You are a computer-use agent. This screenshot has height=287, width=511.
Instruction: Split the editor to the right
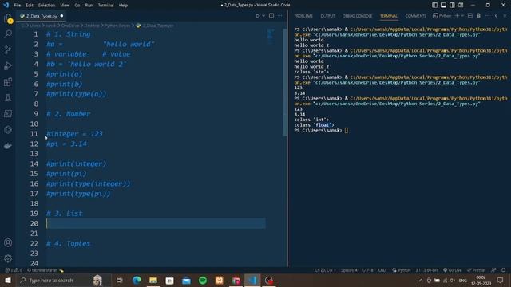coord(271,16)
